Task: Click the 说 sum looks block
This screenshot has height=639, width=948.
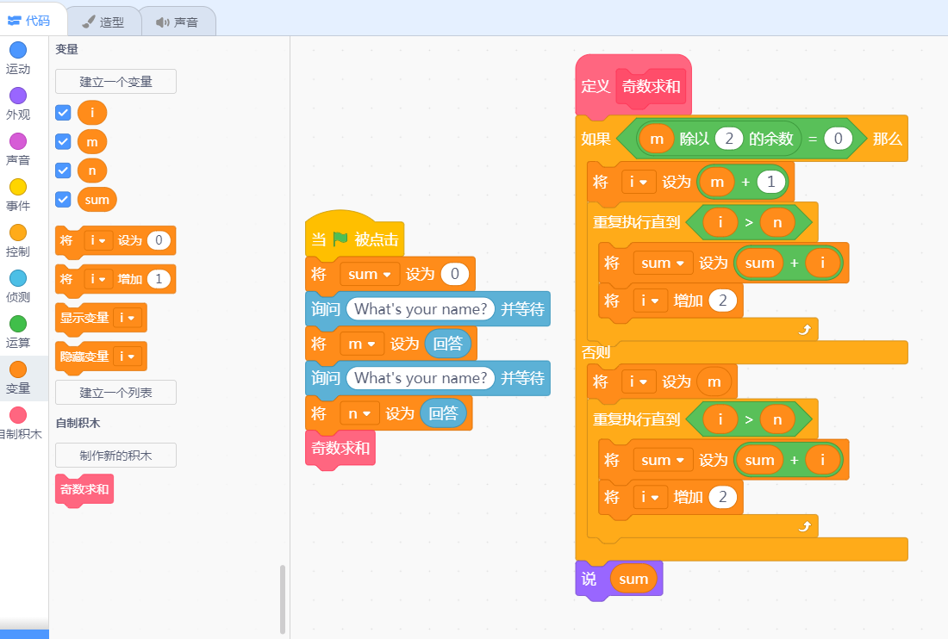Action: (x=619, y=580)
